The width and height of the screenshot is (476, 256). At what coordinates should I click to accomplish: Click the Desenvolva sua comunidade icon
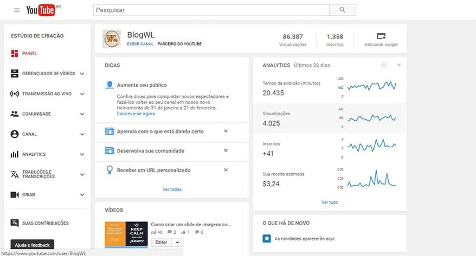(x=110, y=150)
